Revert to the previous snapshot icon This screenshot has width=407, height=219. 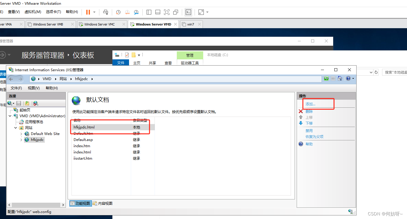127,12
